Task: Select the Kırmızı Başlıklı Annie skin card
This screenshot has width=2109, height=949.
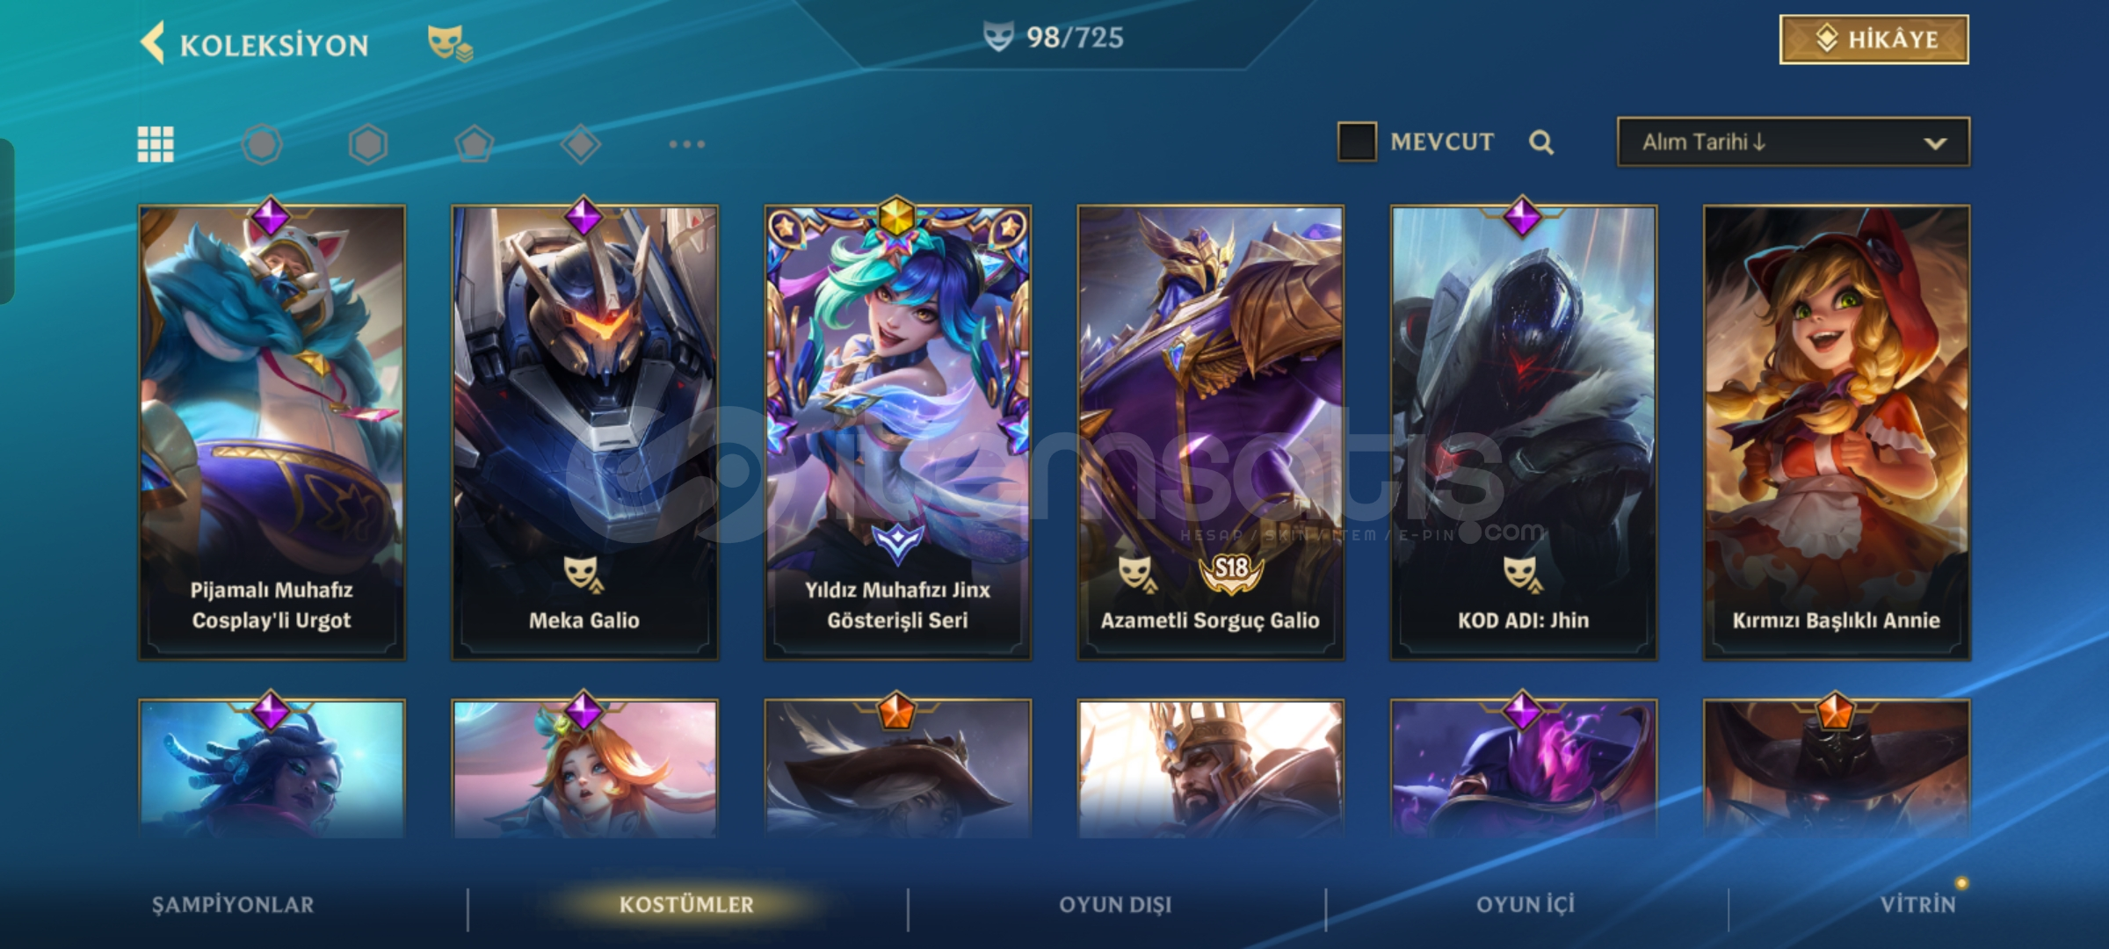Action: pyautogui.click(x=1836, y=432)
